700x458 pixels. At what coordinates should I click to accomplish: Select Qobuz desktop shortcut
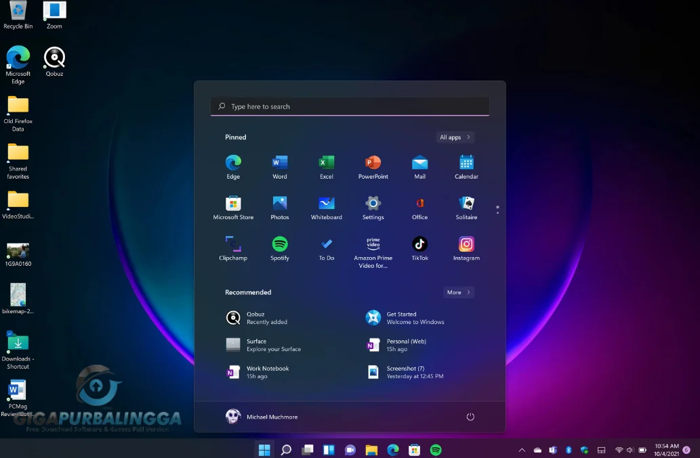(x=54, y=62)
